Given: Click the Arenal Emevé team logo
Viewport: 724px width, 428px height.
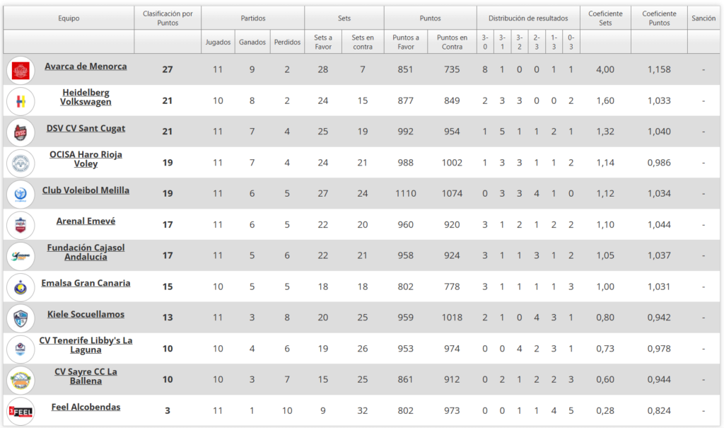Looking at the screenshot, I should click(x=21, y=225).
